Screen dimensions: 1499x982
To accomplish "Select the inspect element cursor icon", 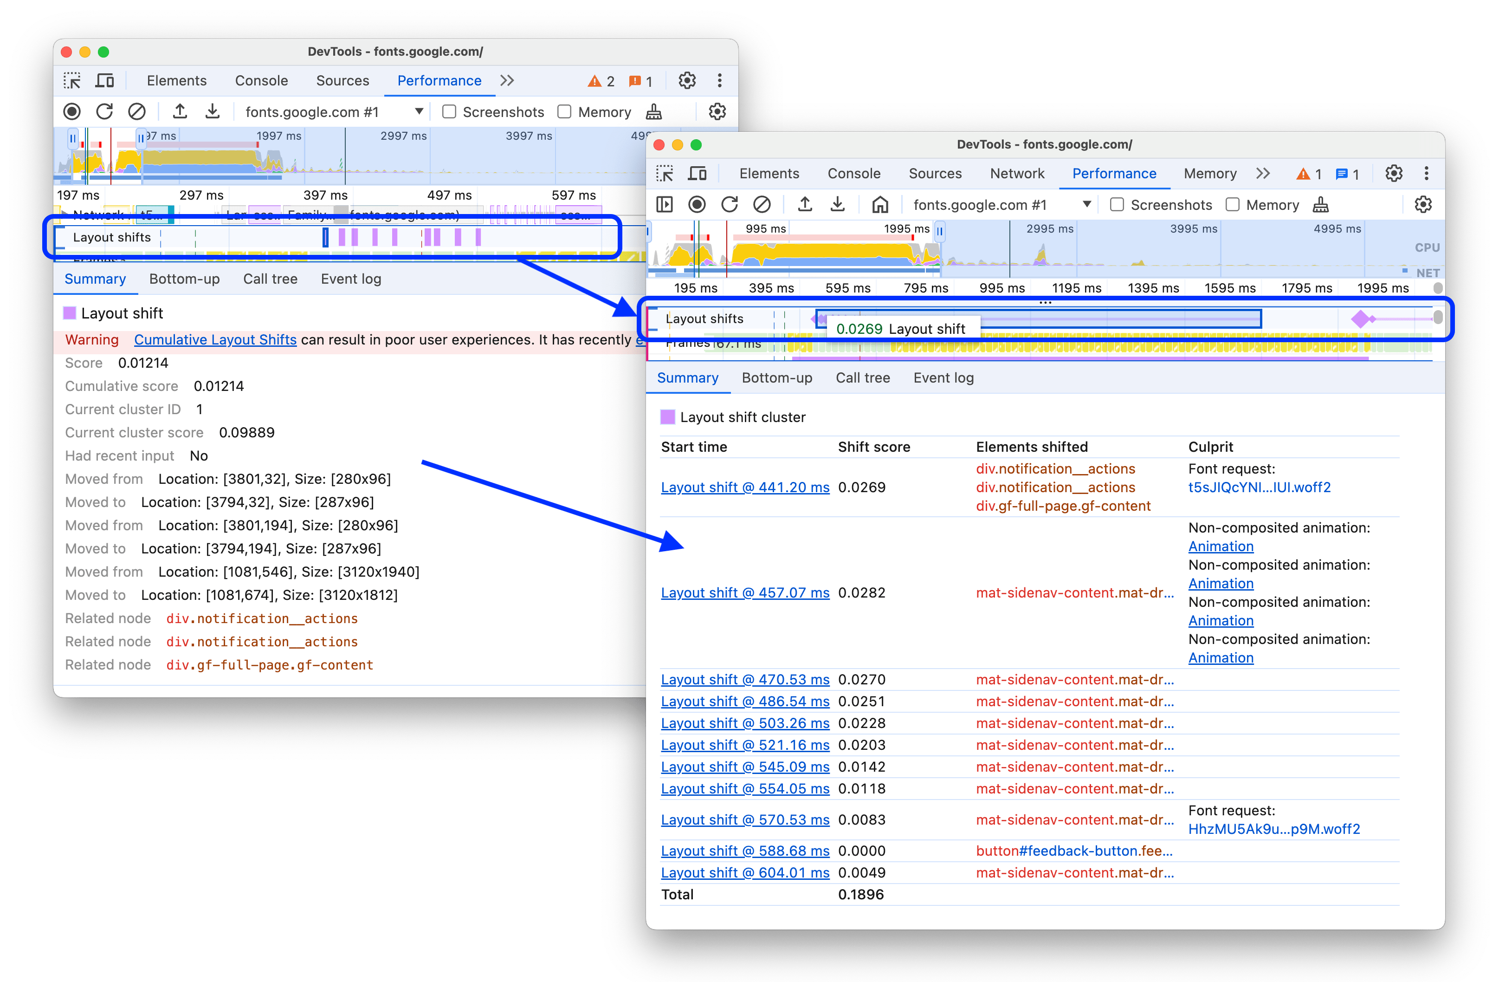I will 665,173.
